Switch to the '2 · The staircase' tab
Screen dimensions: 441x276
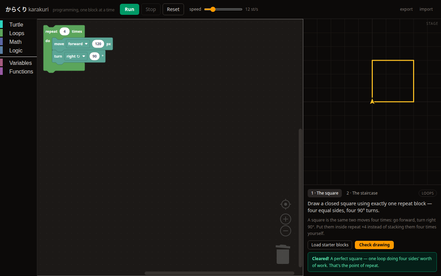[x=362, y=193]
